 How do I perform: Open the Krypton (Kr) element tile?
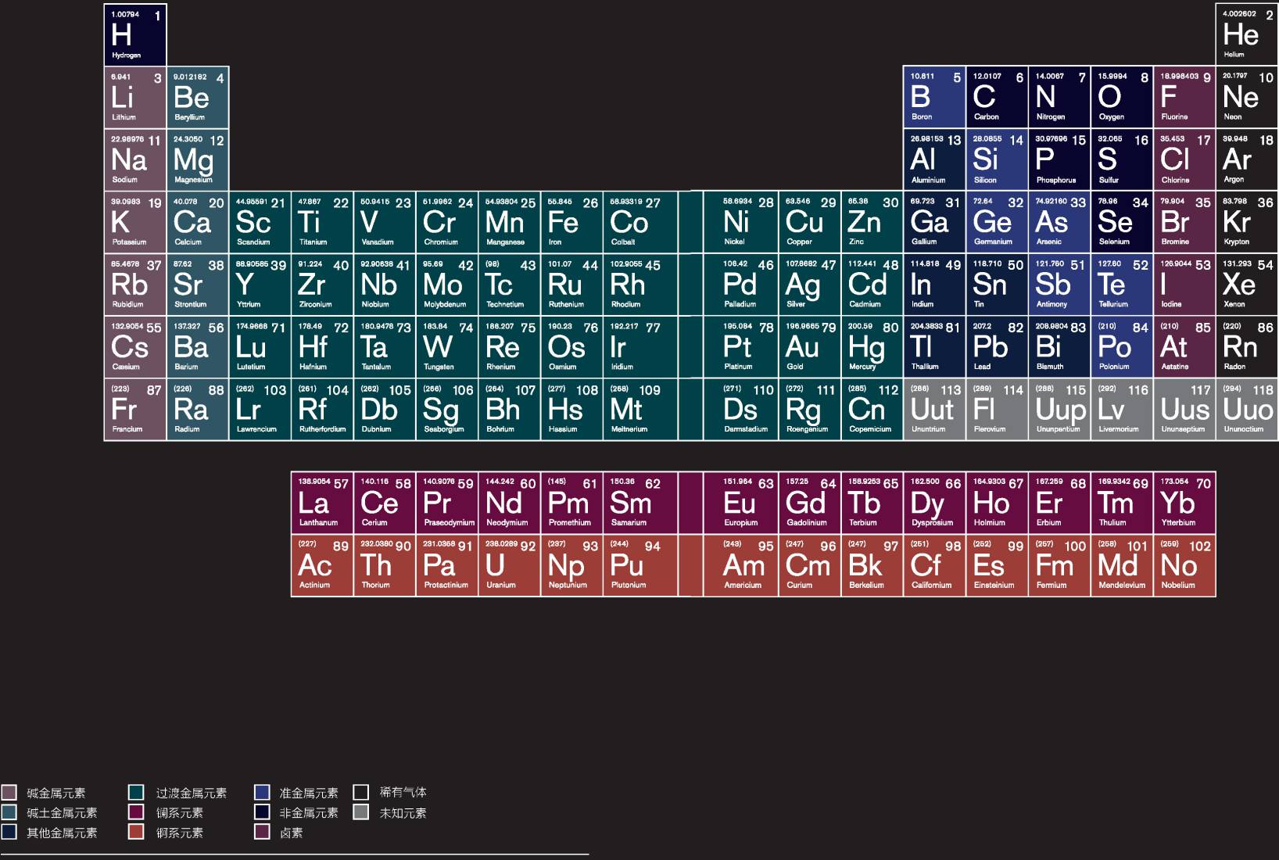tap(1247, 222)
